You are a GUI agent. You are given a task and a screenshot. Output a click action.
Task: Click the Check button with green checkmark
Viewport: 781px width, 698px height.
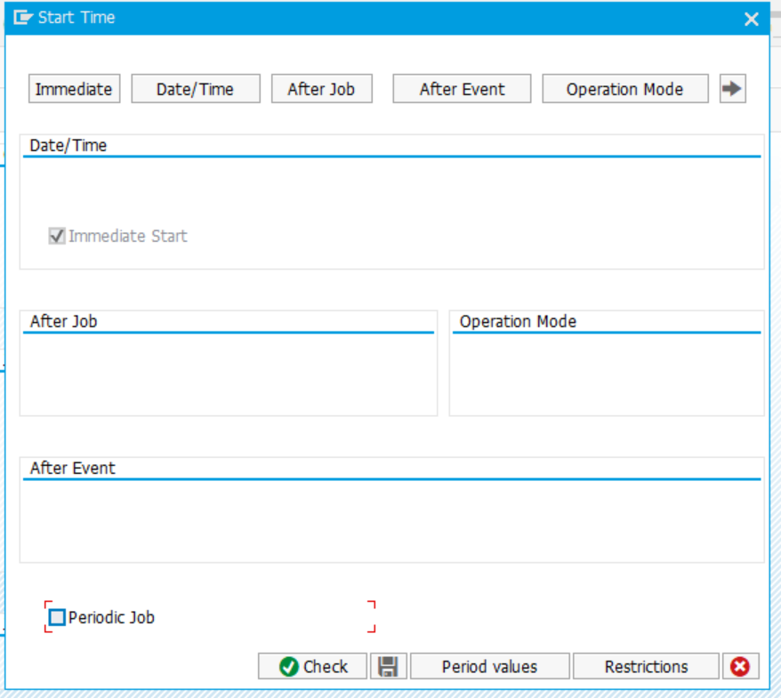click(x=312, y=666)
